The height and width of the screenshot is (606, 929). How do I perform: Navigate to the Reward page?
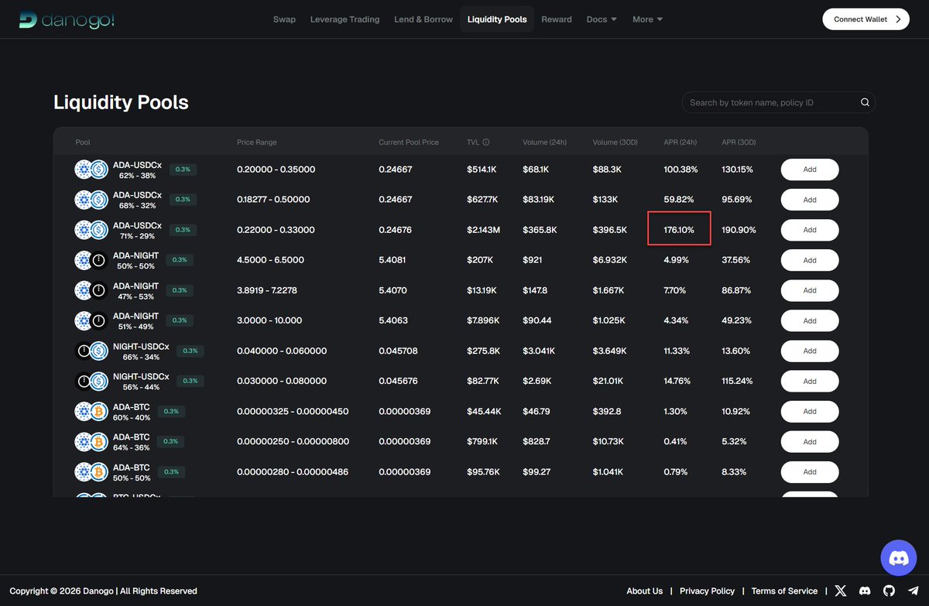(x=556, y=19)
